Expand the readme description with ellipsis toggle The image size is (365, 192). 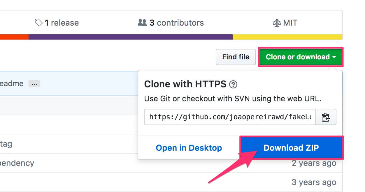[x=34, y=84]
